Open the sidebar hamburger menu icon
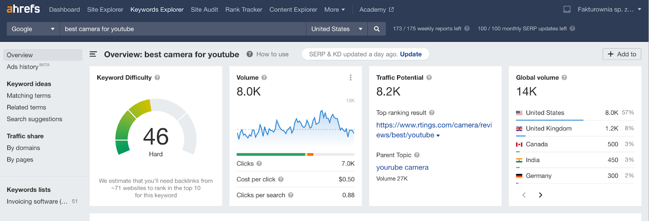The height and width of the screenshot is (221, 649). pyautogui.click(x=93, y=54)
